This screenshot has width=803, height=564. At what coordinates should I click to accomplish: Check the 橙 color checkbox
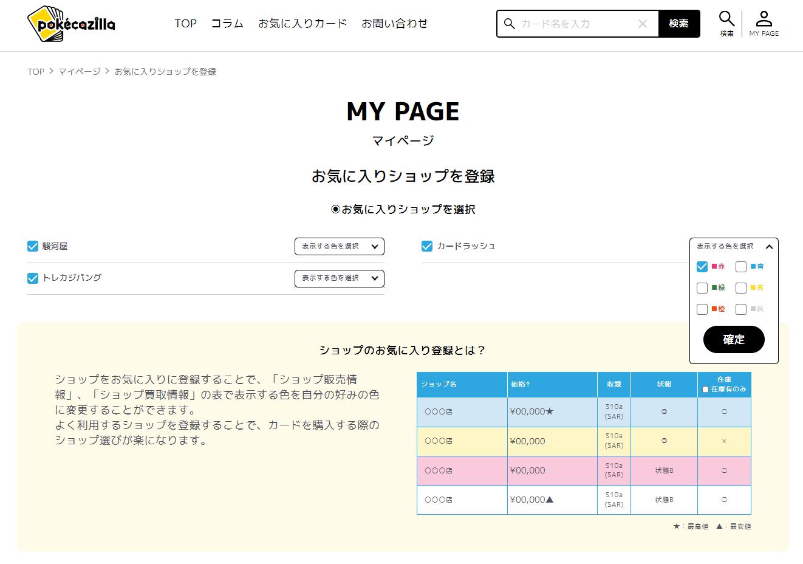pyautogui.click(x=702, y=309)
